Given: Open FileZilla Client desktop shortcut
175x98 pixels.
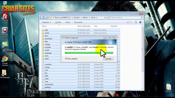Looking at the screenshot, I should pyautogui.click(x=5, y=18).
